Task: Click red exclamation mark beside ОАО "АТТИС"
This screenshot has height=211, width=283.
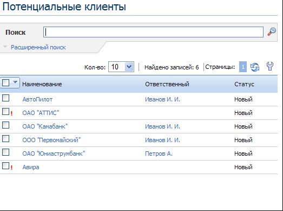Action: pos(11,113)
